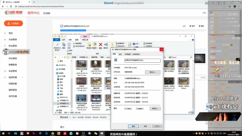Bookmark page with the star icon
Image resolution: width=242 pixels, height=136 pixels.
pos(230,6)
